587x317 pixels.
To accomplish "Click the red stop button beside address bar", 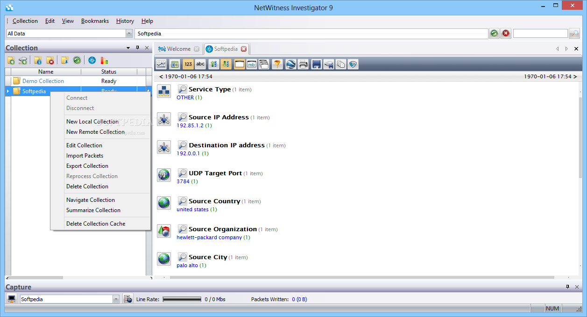I will pyautogui.click(x=506, y=34).
